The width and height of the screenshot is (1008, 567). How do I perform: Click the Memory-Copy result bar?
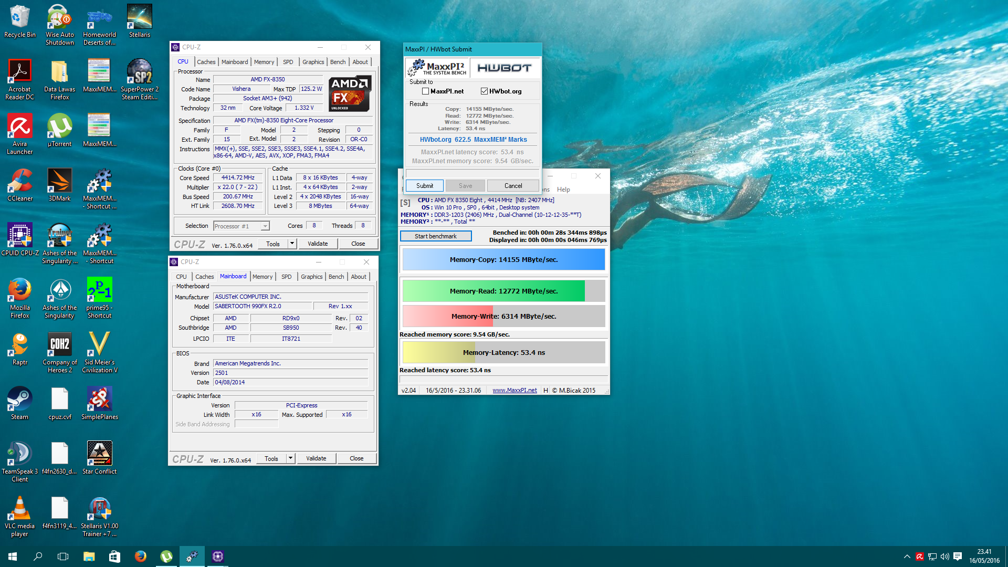[x=503, y=259]
